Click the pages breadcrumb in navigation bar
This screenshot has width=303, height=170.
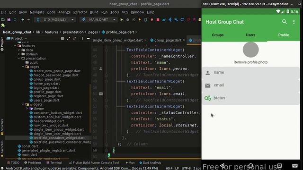click(x=93, y=32)
